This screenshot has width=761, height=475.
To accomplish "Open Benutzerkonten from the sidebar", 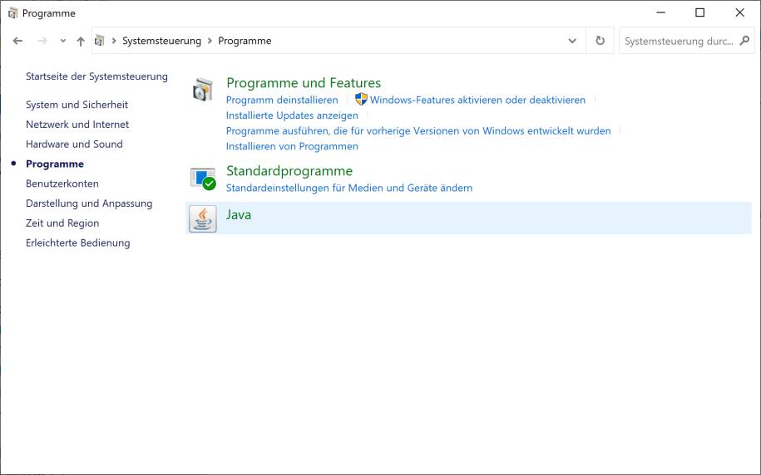I will pos(62,184).
